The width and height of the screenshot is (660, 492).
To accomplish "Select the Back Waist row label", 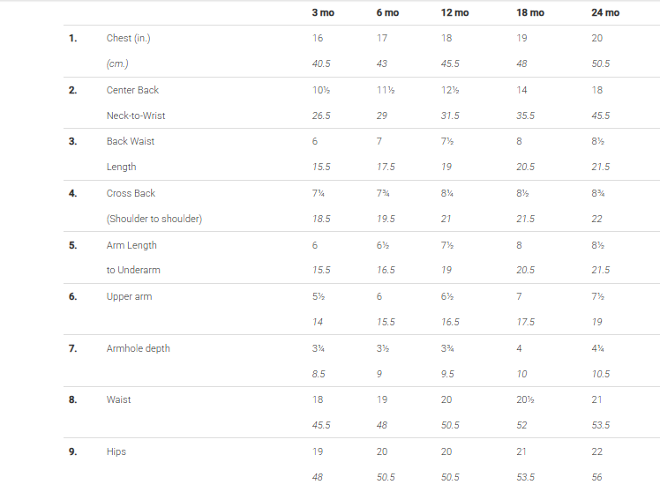I will (131, 141).
